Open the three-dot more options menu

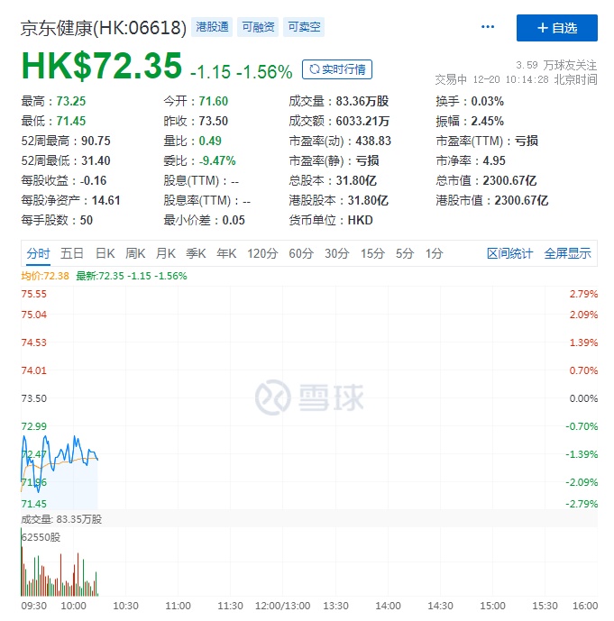click(x=488, y=28)
